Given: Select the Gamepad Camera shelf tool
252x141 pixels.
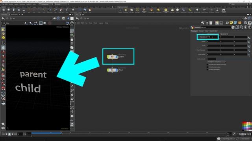Looking at the screenshot, I should pyautogui.click(x=224, y=10).
